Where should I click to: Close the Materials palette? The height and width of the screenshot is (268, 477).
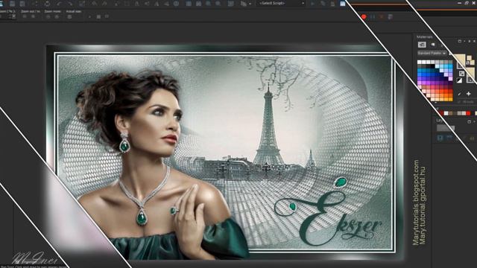[474, 41]
